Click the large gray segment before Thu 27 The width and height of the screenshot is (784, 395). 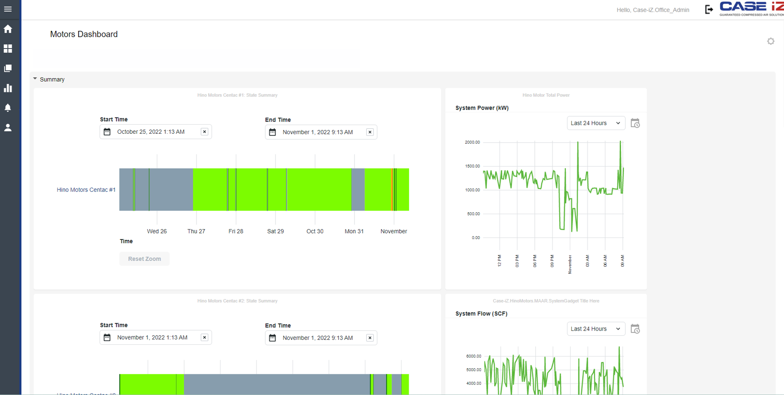pyautogui.click(x=171, y=189)
